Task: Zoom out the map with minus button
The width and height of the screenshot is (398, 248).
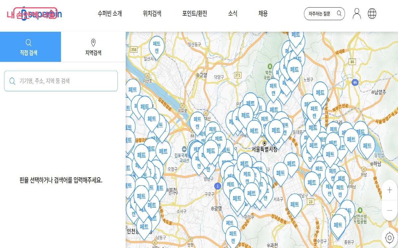Action: point(389,210)
